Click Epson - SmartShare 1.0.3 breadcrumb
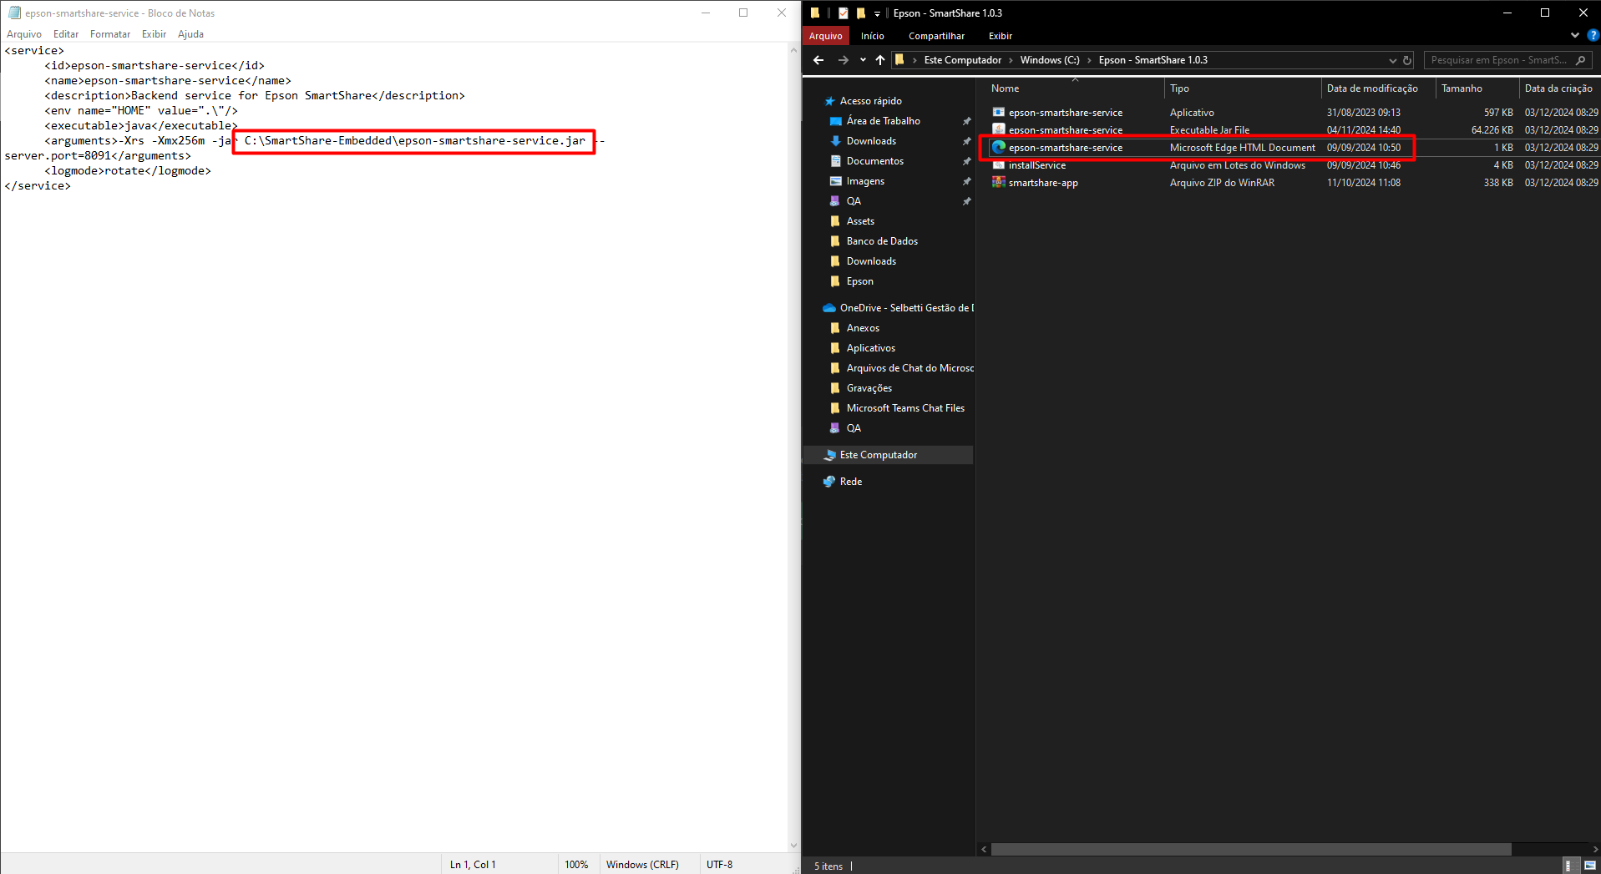Screen dimensions: 1601x874 1153,60
